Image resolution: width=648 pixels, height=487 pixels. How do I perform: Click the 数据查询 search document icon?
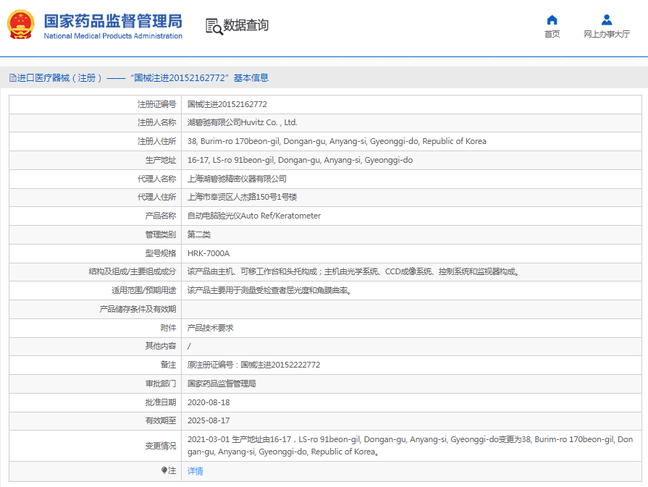coord(214,26)
